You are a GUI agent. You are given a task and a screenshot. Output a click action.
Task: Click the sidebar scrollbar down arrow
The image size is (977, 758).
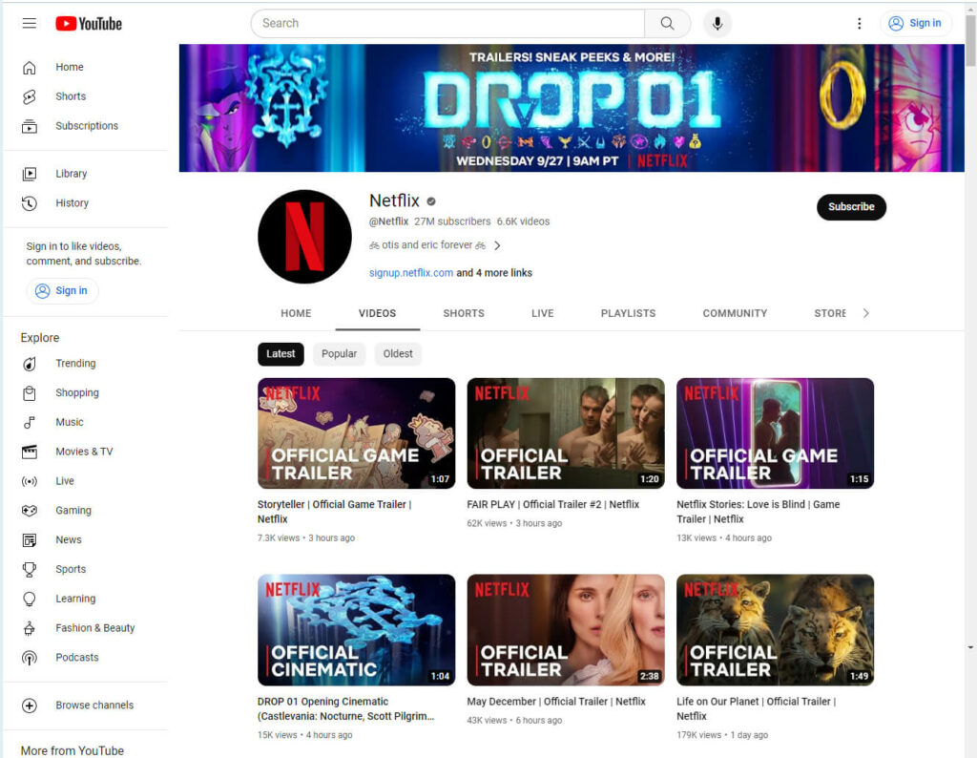(970, 647)
